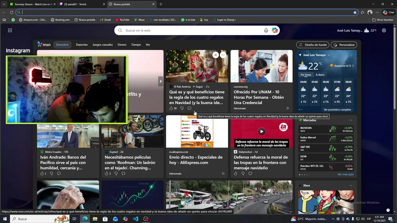Open the MSN apps grid launcher
Image resolution: width=397 pixels, height=223 pixels.
click(x=10, y=30)
